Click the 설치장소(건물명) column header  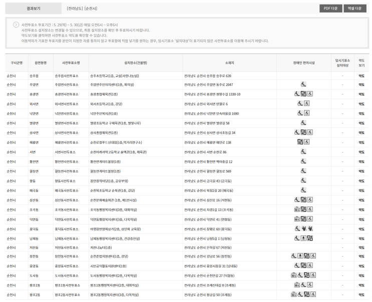136,63
